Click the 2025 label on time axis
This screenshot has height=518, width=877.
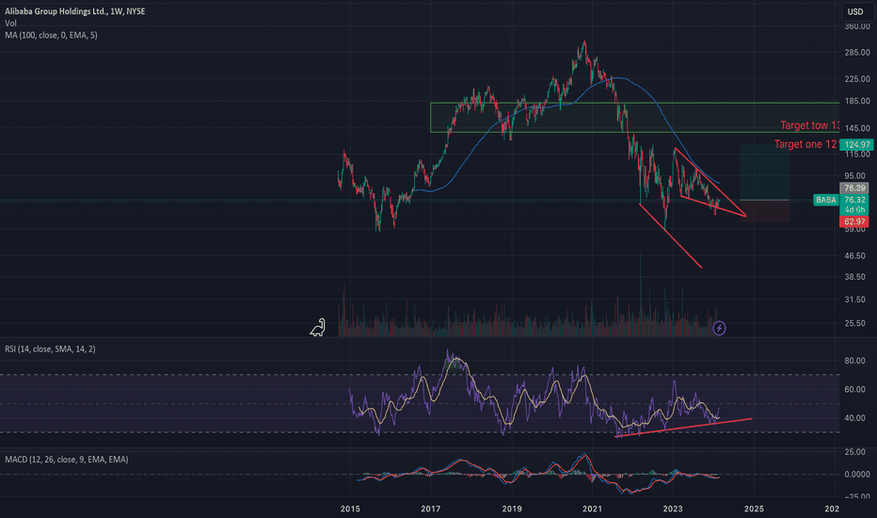(754, 509)
